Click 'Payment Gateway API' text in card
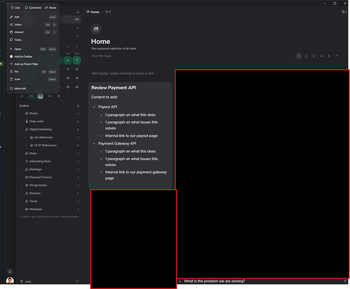Screen dimensions: 350x289 tap(117, 143)
